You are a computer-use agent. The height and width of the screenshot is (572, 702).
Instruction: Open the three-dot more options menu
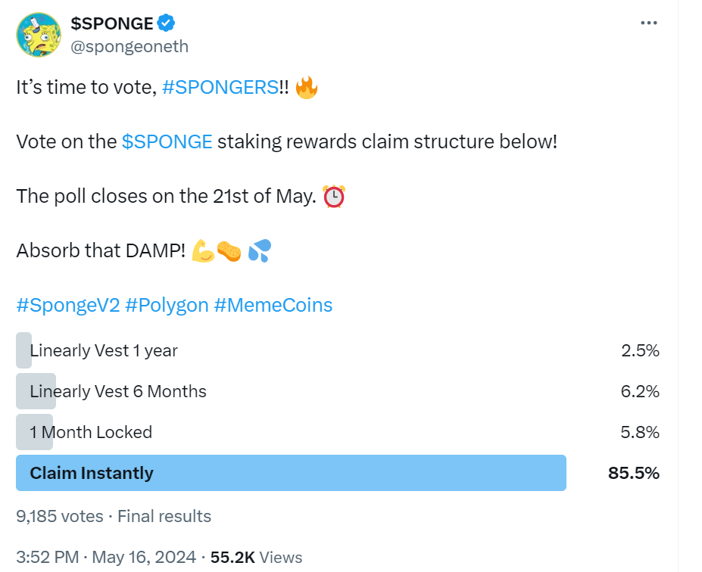(x=648, y=23)
